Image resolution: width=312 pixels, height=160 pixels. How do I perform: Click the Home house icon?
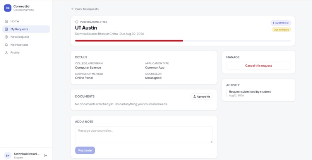coord(6,21)
